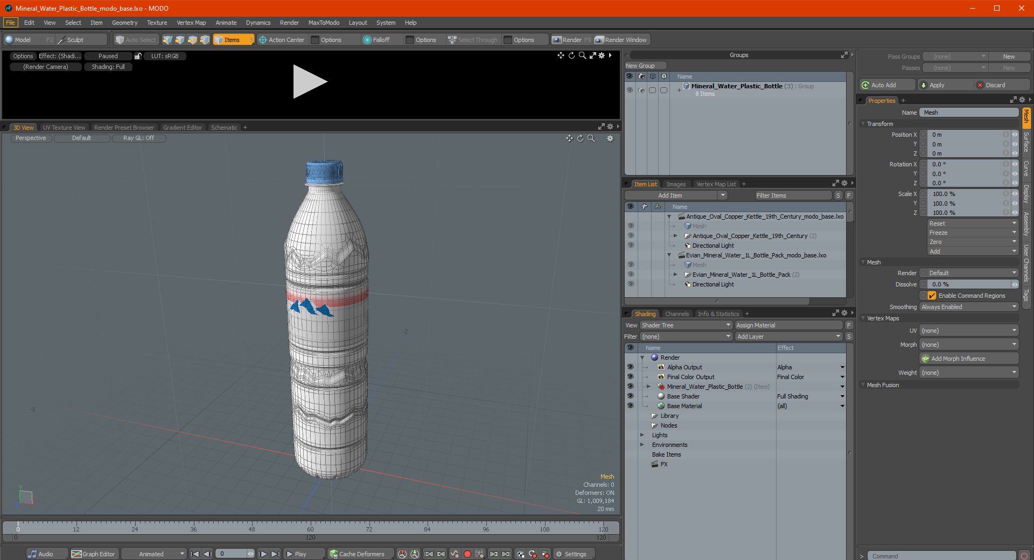The height and width of the screenshot is (560, 1034).
Task: Open the View Shader Tree dropdown
Action: [x=686, y=325]
